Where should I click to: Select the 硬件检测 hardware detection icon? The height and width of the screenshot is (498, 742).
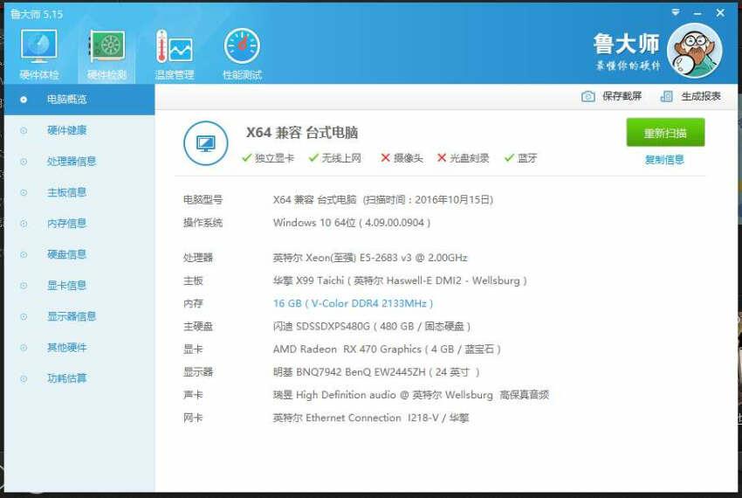point(107,54)
